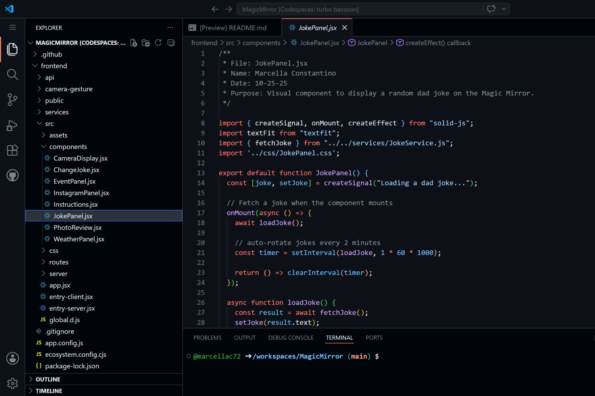The image size is (595, 396).
Task: Click the New Folder icon in Explorer
Action: click(x=146, y=43)
